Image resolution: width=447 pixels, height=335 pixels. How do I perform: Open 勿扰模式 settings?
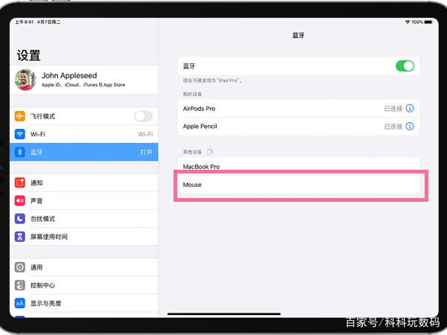pos(83,218)
